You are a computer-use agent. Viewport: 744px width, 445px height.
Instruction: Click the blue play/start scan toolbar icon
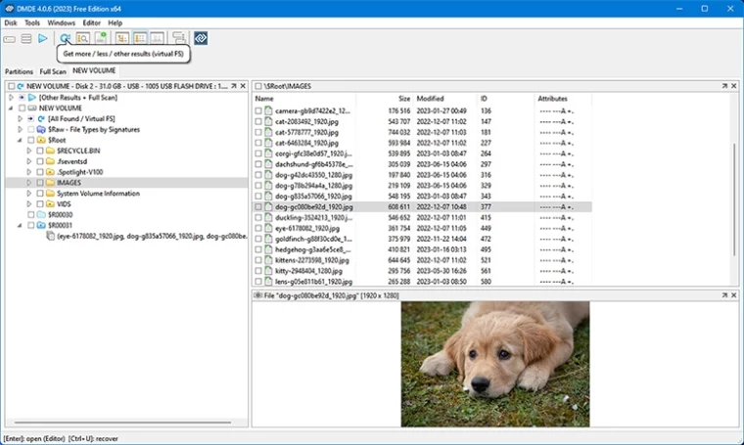click(x=42, y=38)
